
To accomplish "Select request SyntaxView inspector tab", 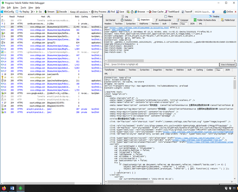I will [131, 24].
